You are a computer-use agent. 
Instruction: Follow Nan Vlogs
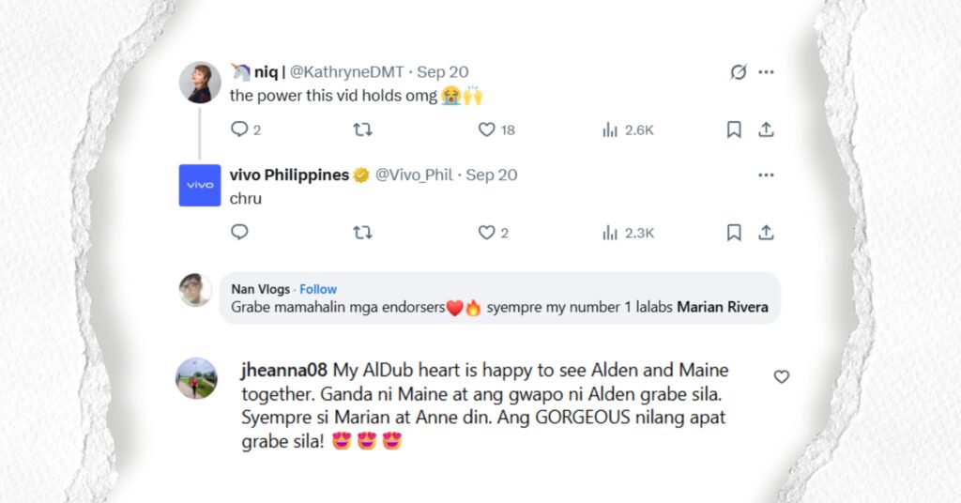(x=318, y=289)
